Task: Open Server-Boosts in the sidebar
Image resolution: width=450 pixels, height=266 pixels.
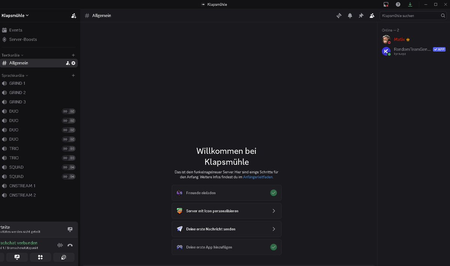Action: click(39, 39)
